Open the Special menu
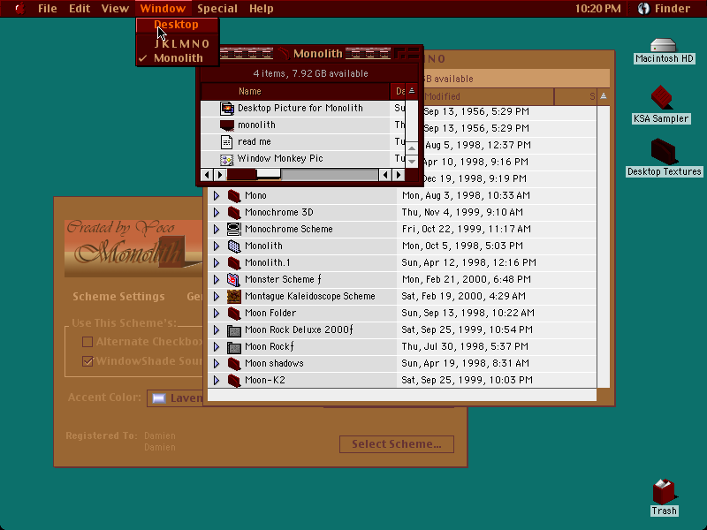 click(x=217, y=9)
